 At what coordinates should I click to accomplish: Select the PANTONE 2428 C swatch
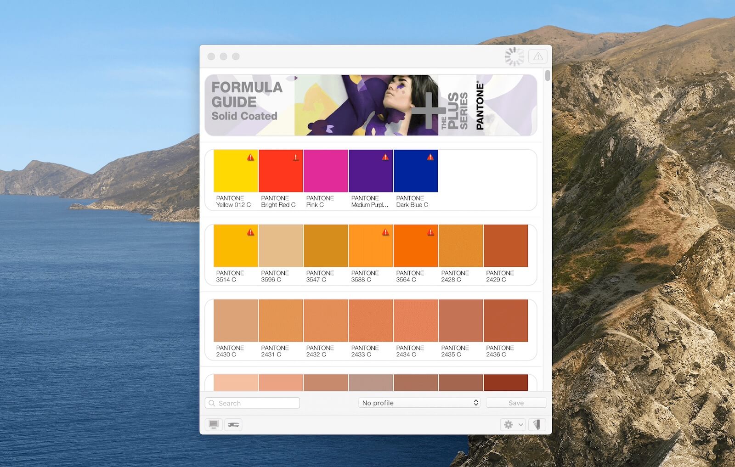(461, 246)
